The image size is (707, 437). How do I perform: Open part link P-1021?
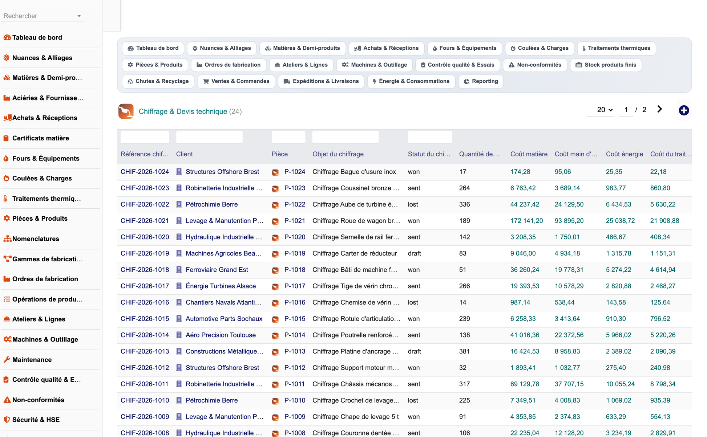(295, 221)
